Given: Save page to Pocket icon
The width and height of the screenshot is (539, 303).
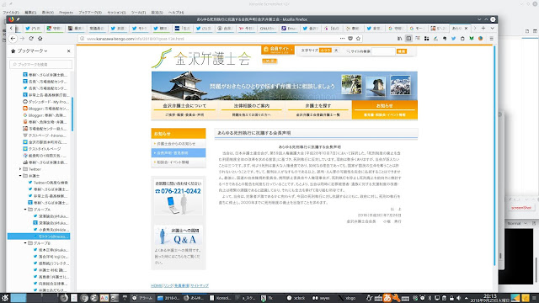Looking at the screenshot, I should [350, 39].
